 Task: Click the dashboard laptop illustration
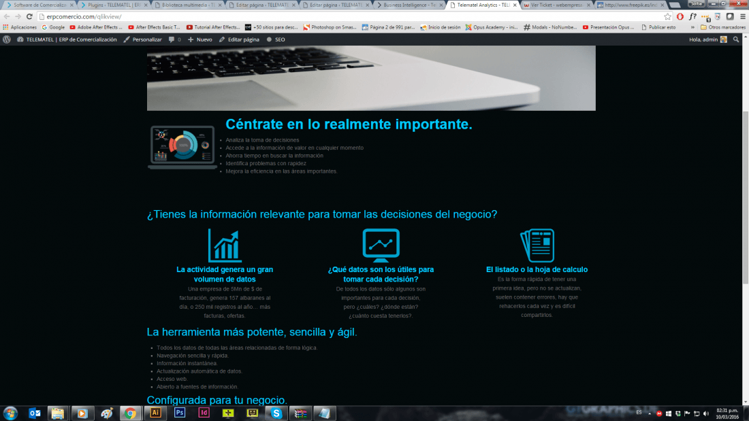click(x=182, y=147)
